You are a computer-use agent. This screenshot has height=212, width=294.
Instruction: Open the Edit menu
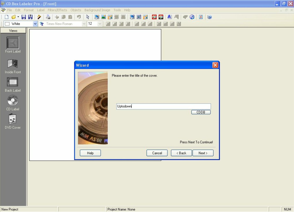[18, 10]
